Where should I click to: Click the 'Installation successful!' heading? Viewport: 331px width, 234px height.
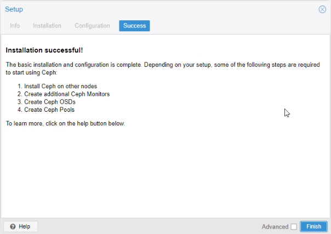pos(44,50)
